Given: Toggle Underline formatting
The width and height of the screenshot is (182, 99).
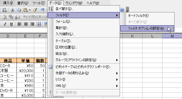Looking at the screenshot, I should [x=11, y=24].
